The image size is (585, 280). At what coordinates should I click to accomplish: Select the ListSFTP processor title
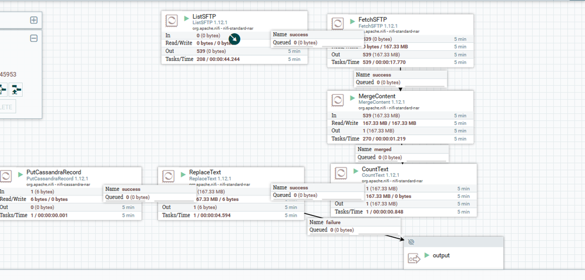coord(204,16)
